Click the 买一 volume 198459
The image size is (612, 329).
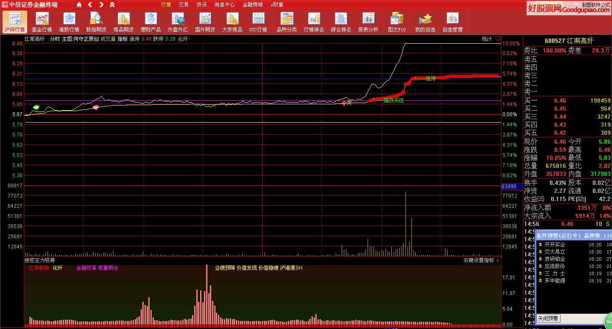[x=600, y=100]
